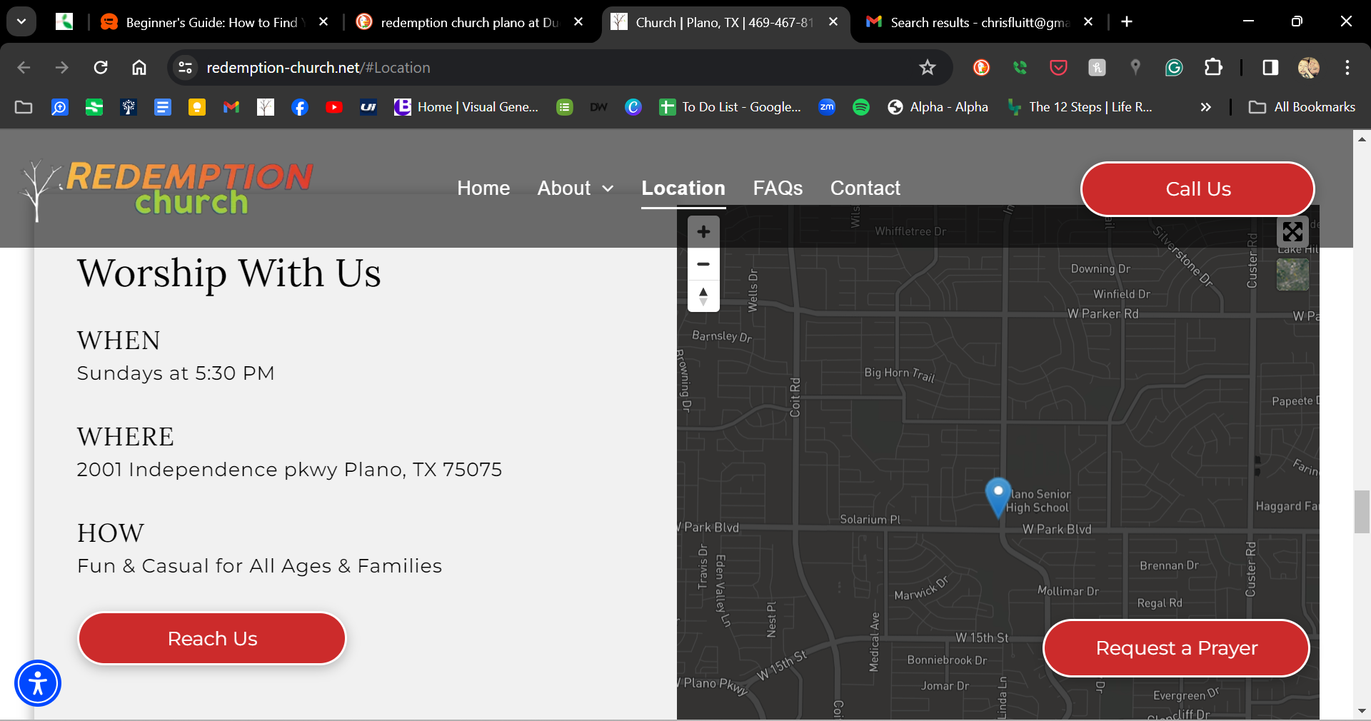Click the page vertical scrollbar thumb
The width and height of the screenshot is (1371, 721).
click(1362, 512)
